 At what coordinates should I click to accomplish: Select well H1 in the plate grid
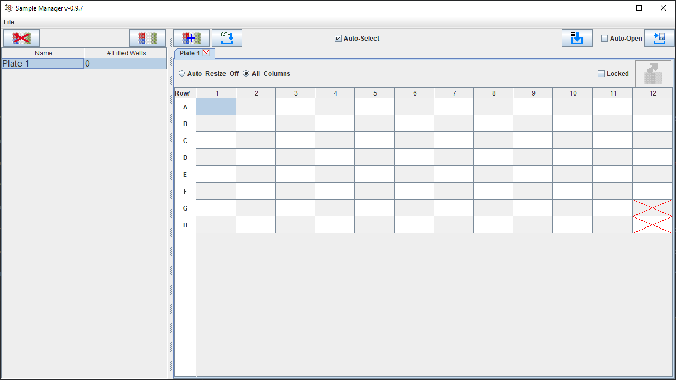pos(216,225)
